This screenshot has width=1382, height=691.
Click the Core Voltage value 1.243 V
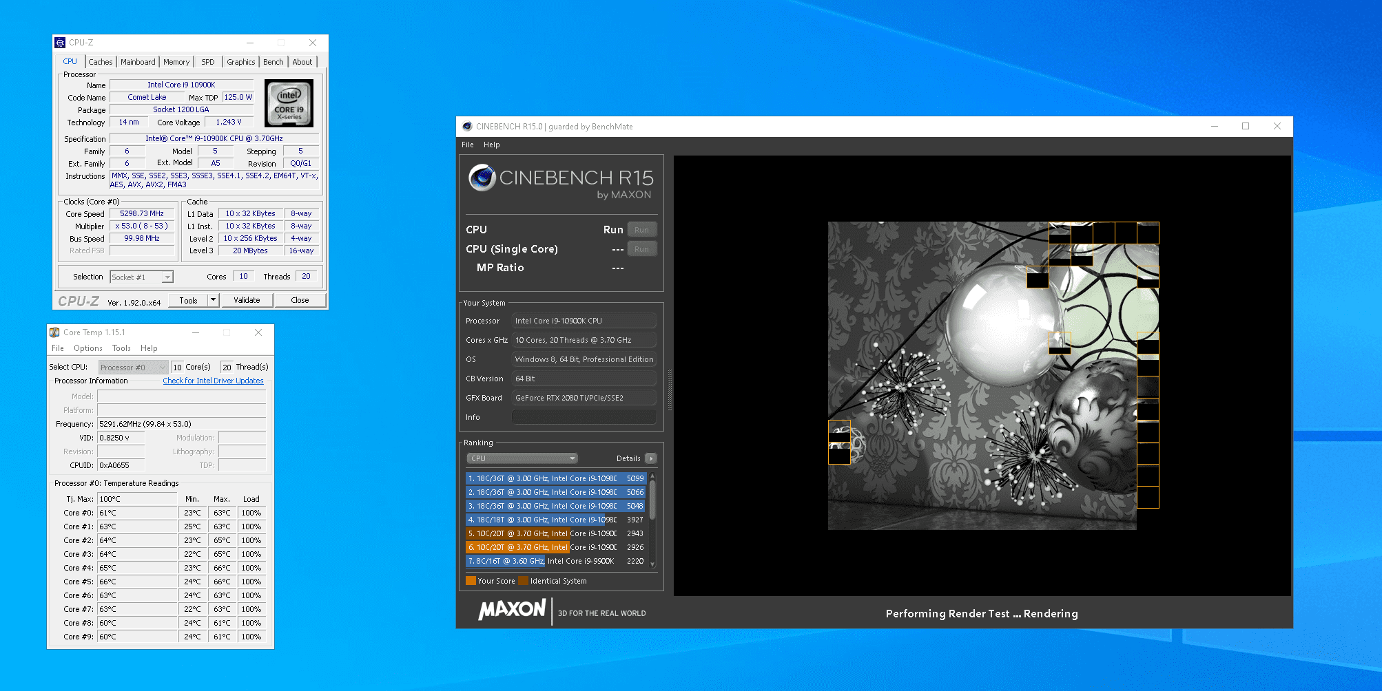229,122
